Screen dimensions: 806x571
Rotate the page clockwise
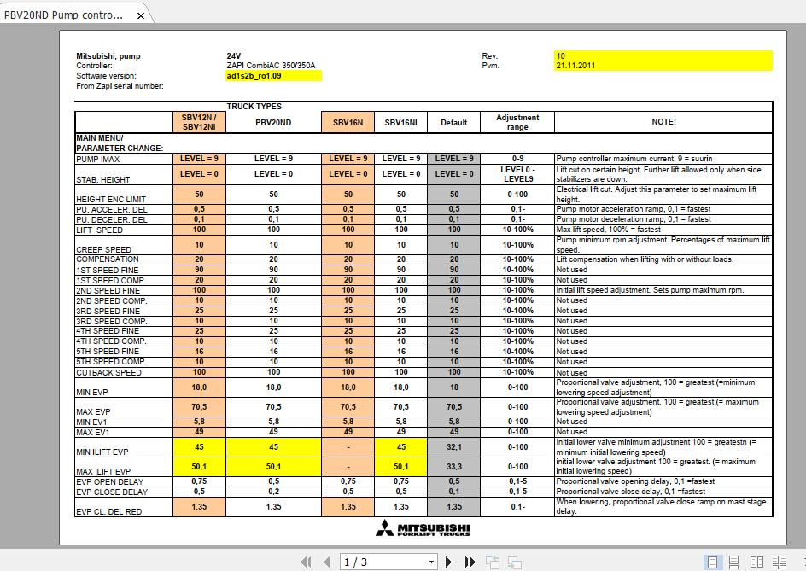click(x=513, y=562)
